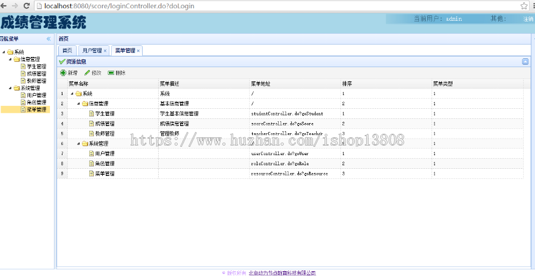535x277 pixels.
Task: Open the 北京动力节点教育科技有限公司 footer link
Action: [282, 273]
